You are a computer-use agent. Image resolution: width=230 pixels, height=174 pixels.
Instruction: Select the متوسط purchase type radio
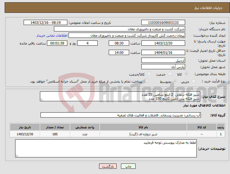coord(175,81)
